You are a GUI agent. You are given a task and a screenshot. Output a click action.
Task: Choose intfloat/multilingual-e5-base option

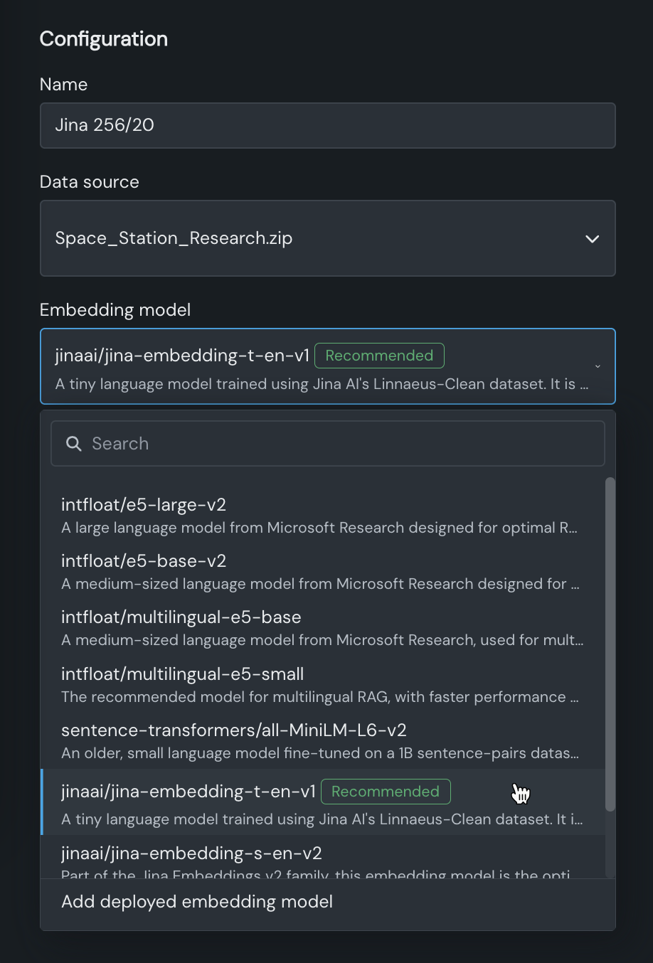point(320,628)
